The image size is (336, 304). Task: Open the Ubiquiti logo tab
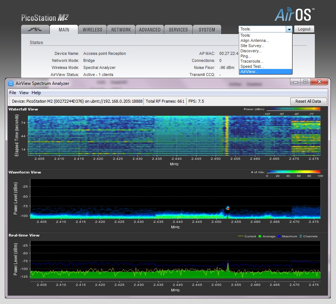tap(35, 30)
